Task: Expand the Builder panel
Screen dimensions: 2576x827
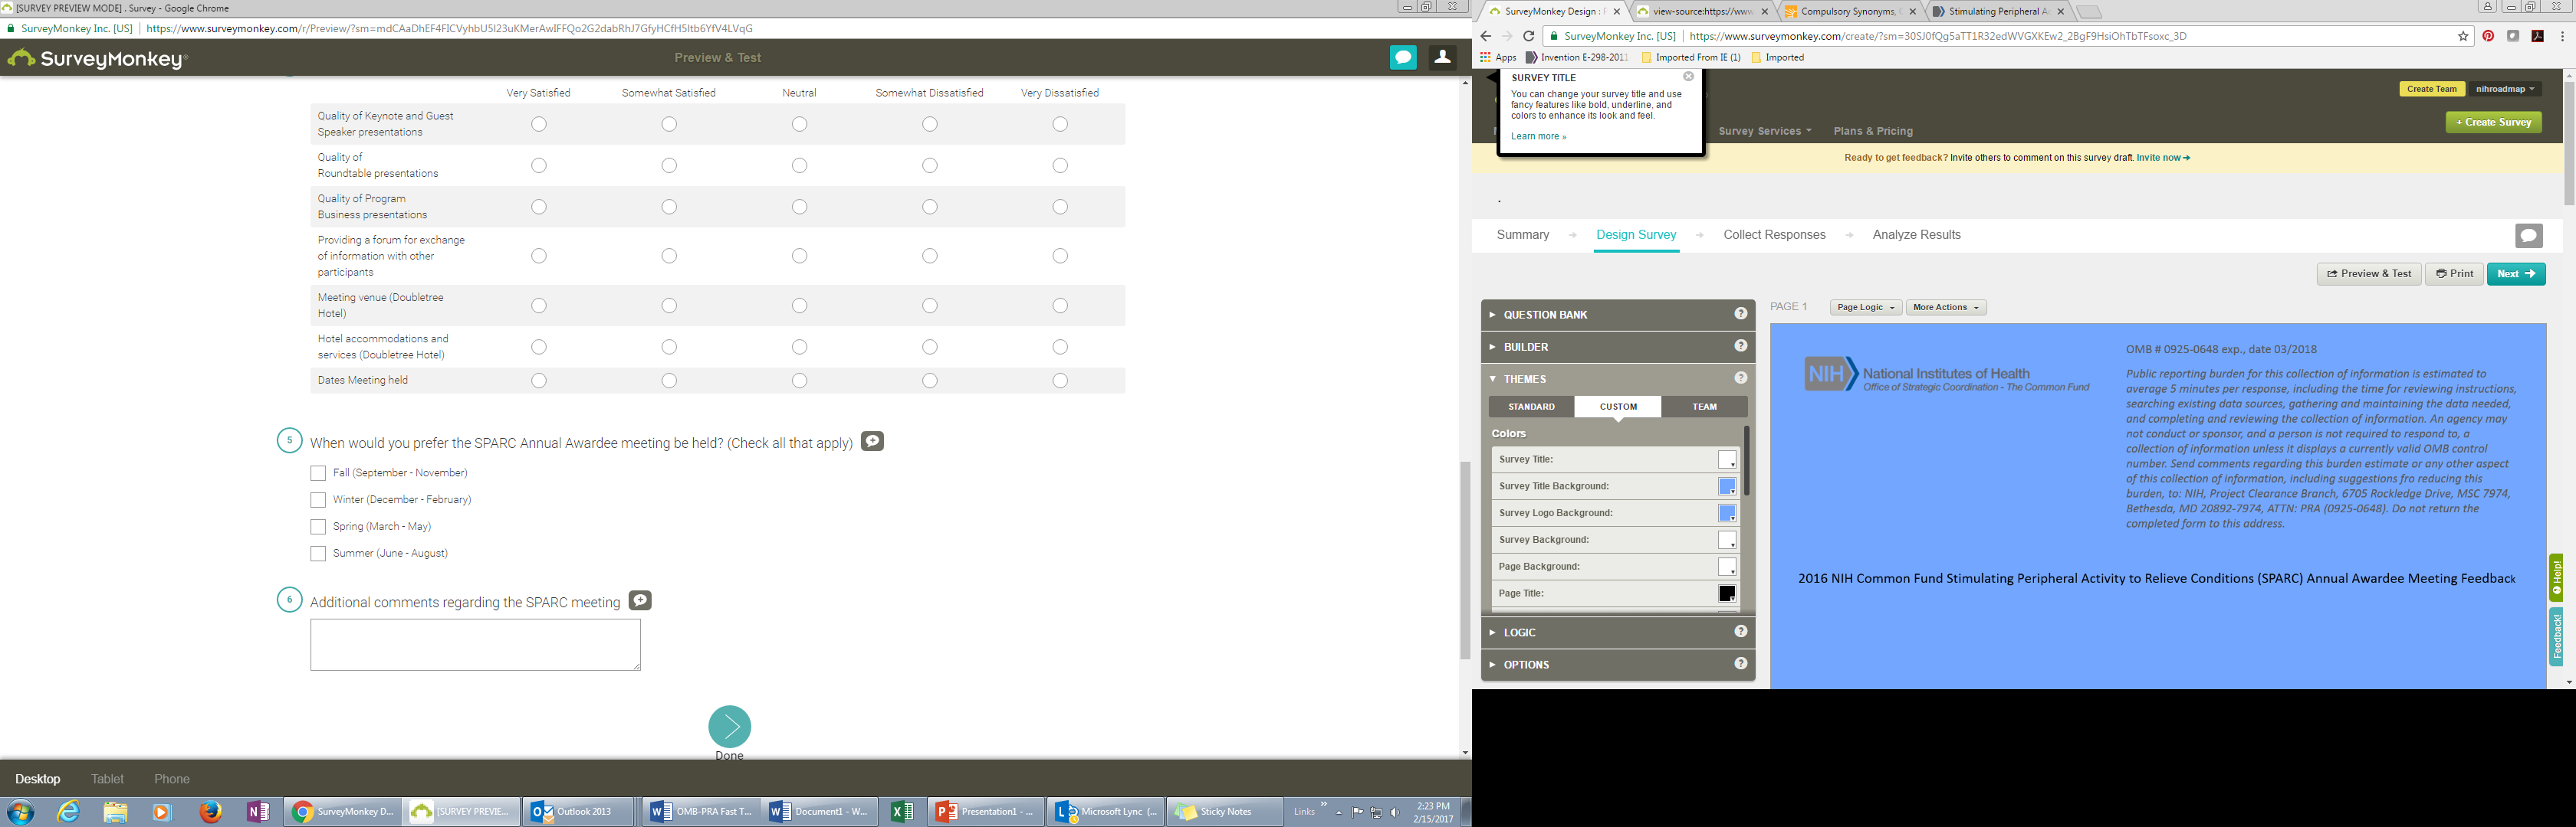Action: (x=1526, y=347)
